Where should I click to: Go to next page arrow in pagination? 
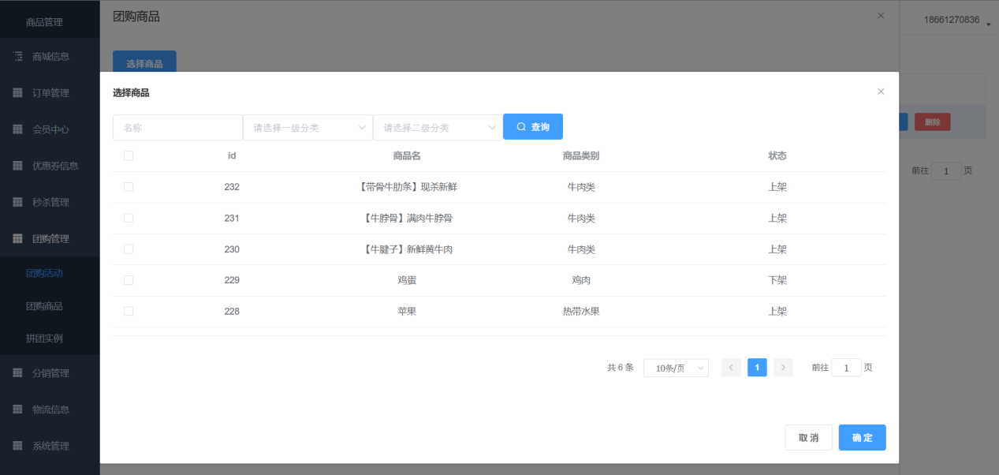point(783,368)
